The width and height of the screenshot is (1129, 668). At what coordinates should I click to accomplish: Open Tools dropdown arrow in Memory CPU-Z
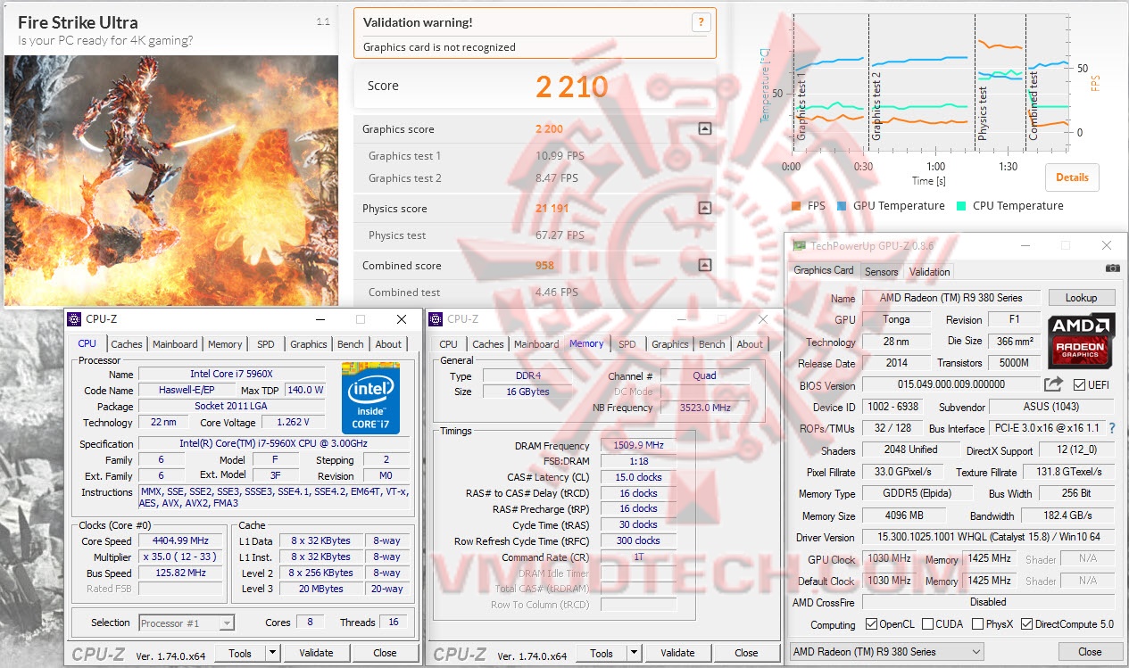point(634,653)
